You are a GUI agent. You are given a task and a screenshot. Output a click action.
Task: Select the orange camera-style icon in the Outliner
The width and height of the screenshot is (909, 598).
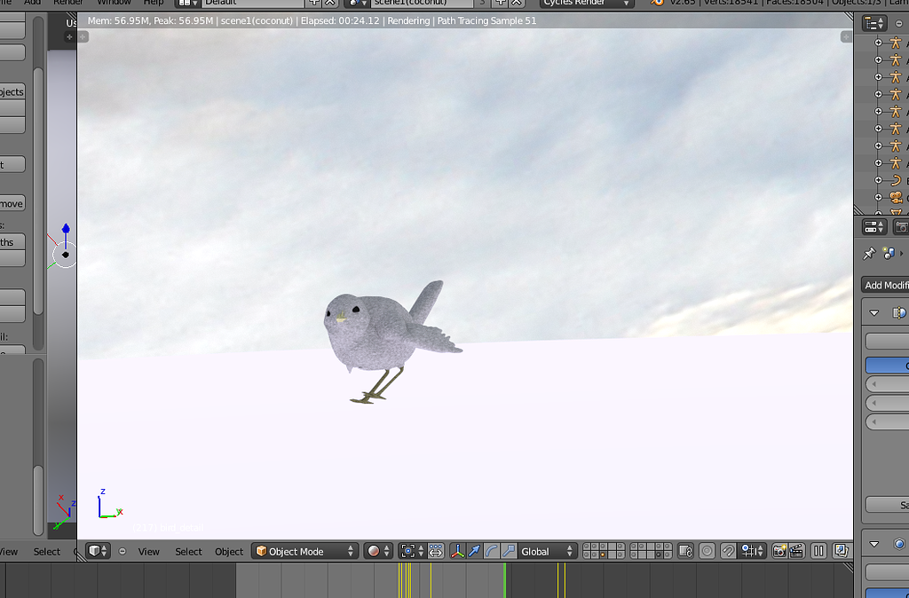click(897, 198)
